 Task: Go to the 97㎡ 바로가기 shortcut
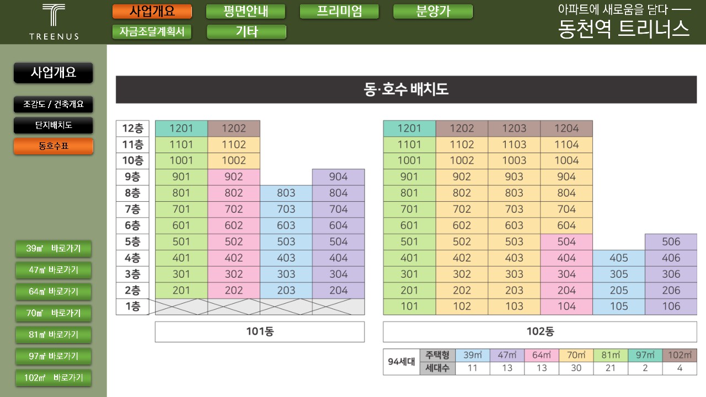coord(54,356)
